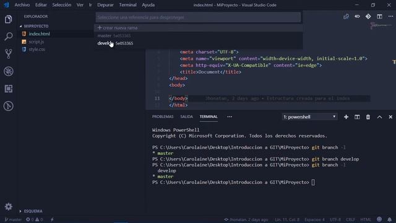
Task: Click Espacios: 4 indentation setting
Action: coord(314,219)
